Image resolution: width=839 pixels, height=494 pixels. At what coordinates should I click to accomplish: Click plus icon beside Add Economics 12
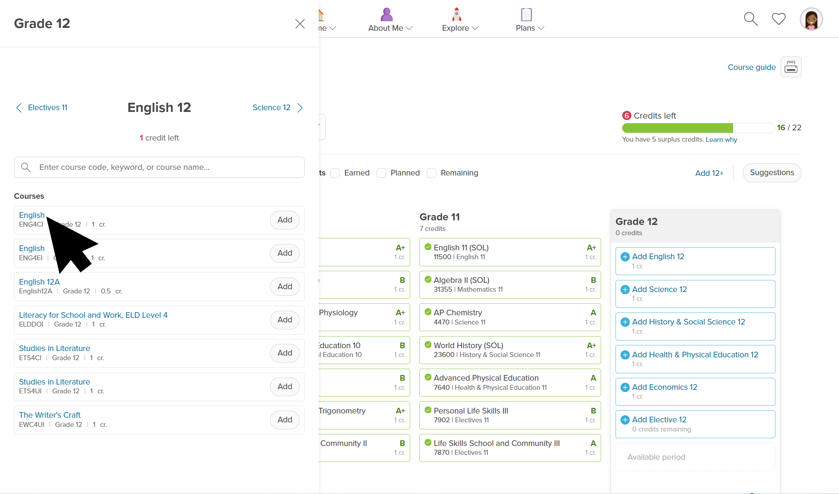pyautogui.click(x=625, y=387)
